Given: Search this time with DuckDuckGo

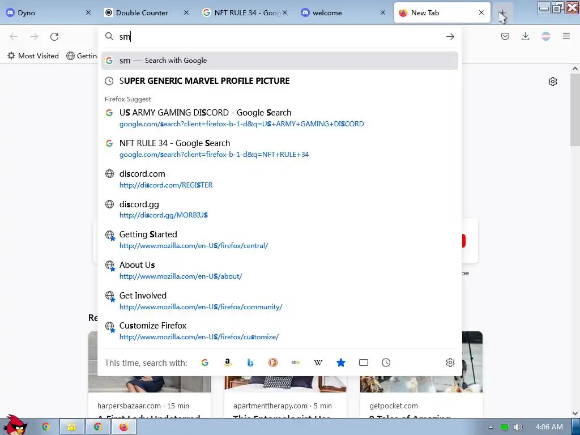Looking at the screenshot, I should click(273, 362).
